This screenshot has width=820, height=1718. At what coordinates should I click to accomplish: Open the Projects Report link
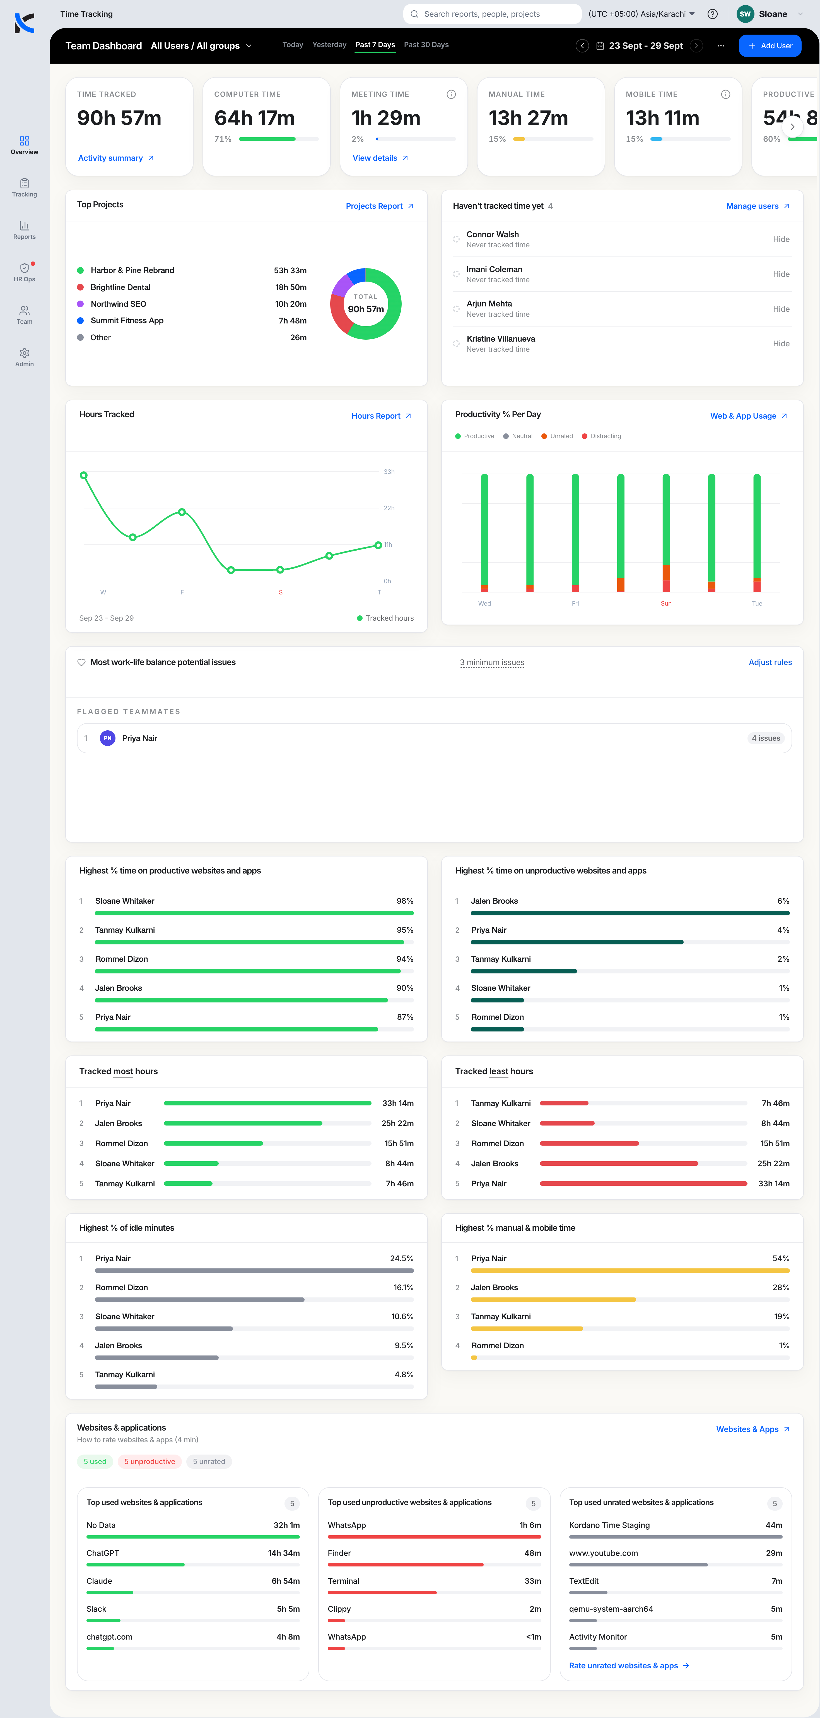(x=379, y=206)
